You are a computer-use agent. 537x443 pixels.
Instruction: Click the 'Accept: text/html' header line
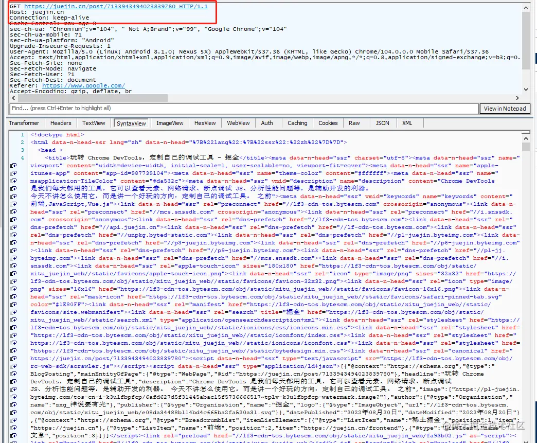click(265, 57)
